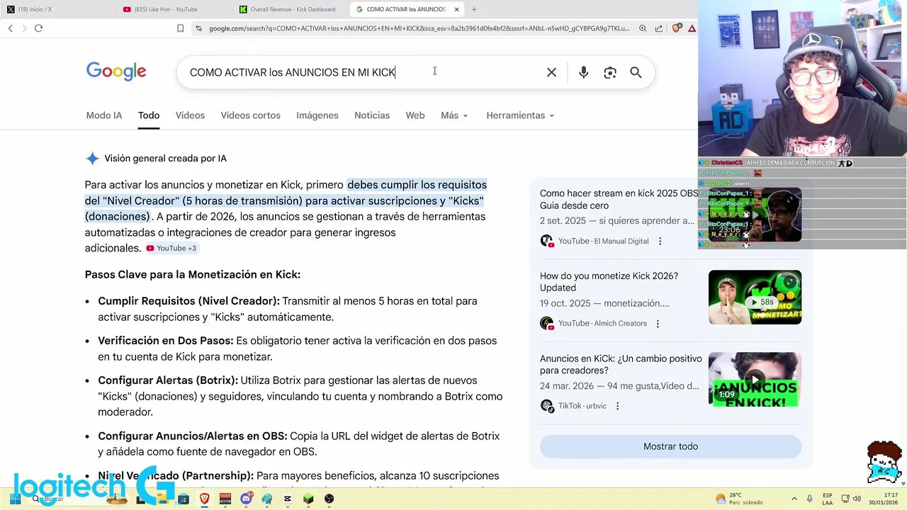
Task: Click 'Configurar Alertas (Botrix):' bullet text
Action: point(168,380)
